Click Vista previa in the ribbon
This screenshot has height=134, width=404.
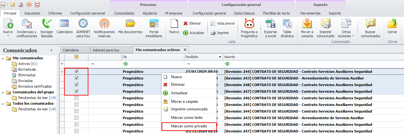point(223,23)
